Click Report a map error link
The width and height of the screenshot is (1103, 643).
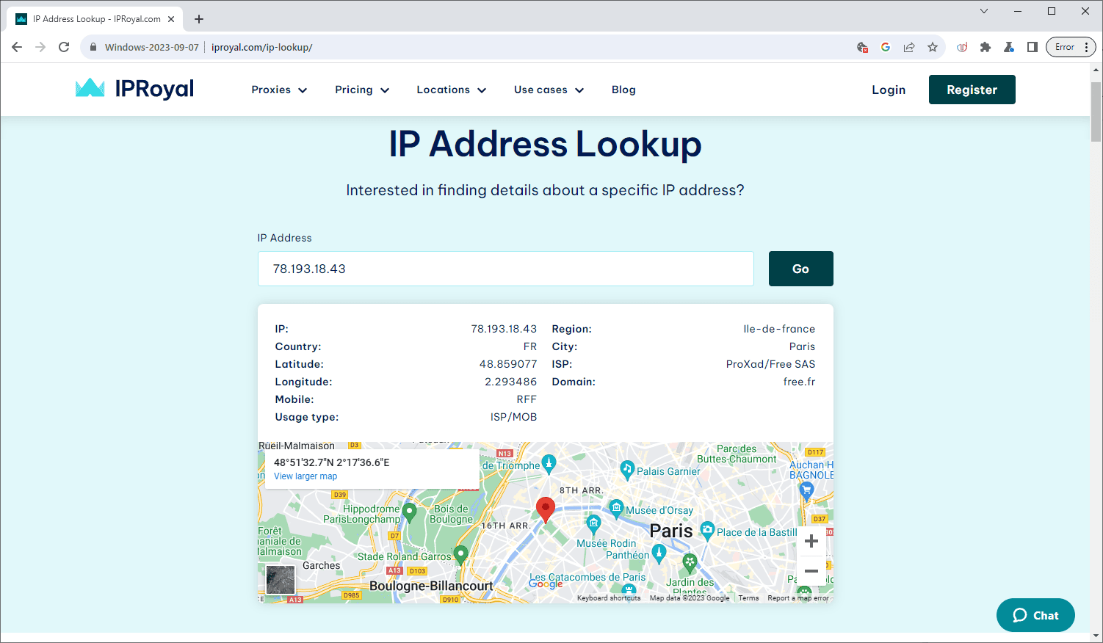click(798, 598)
